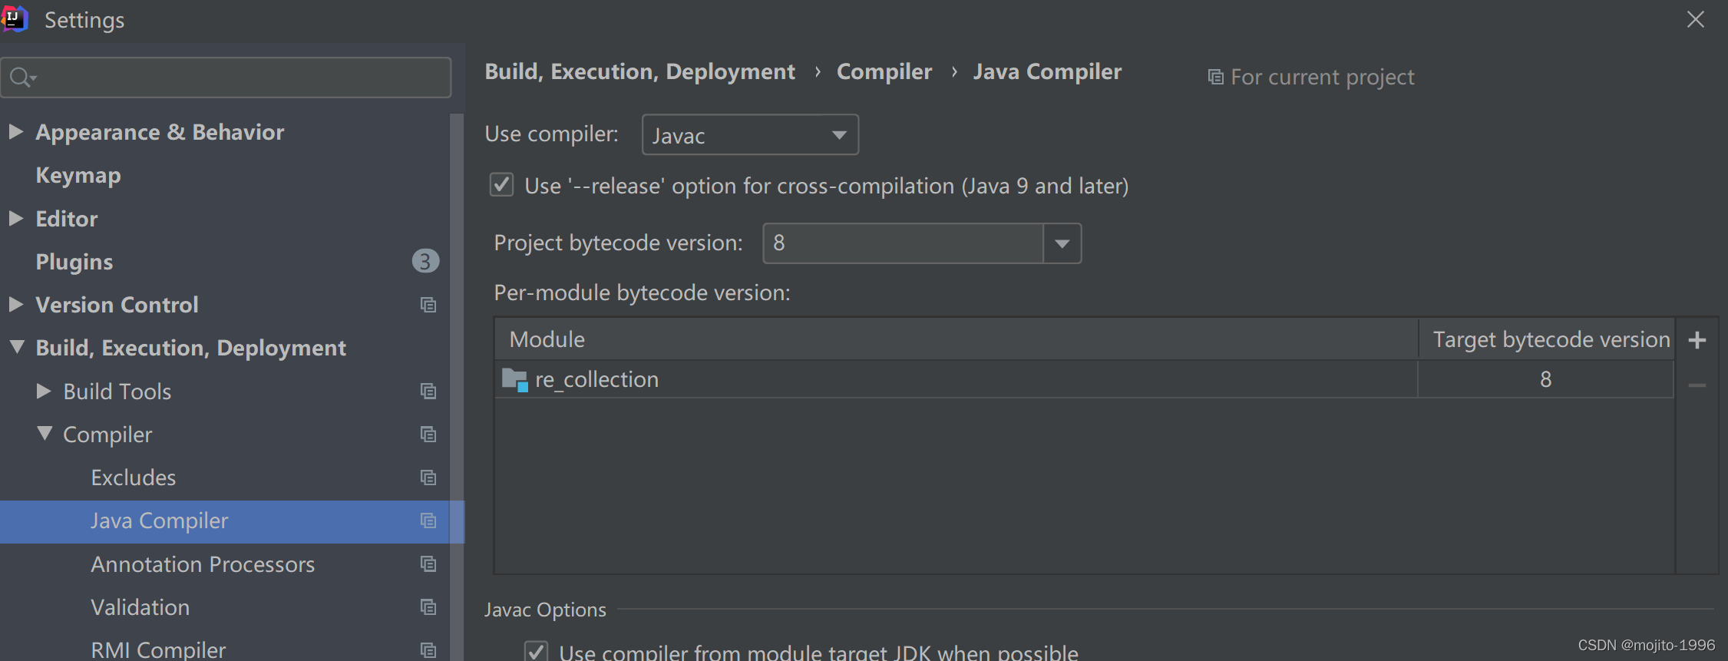Click project-level icon beside Build Tools

(x=428, y=391)
